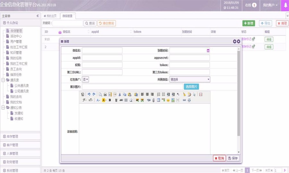Expand 财务管理 menu section
This screenshot has height=173, width=289.
pyautogui.click(x=20, y=162)
